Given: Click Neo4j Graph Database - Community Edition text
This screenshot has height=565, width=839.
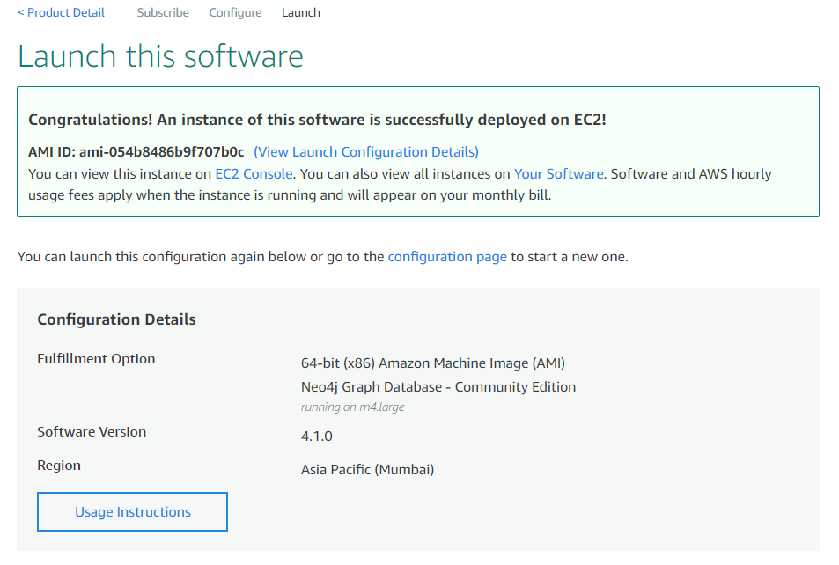Looking at the screenshot, I should click(438, 387).
